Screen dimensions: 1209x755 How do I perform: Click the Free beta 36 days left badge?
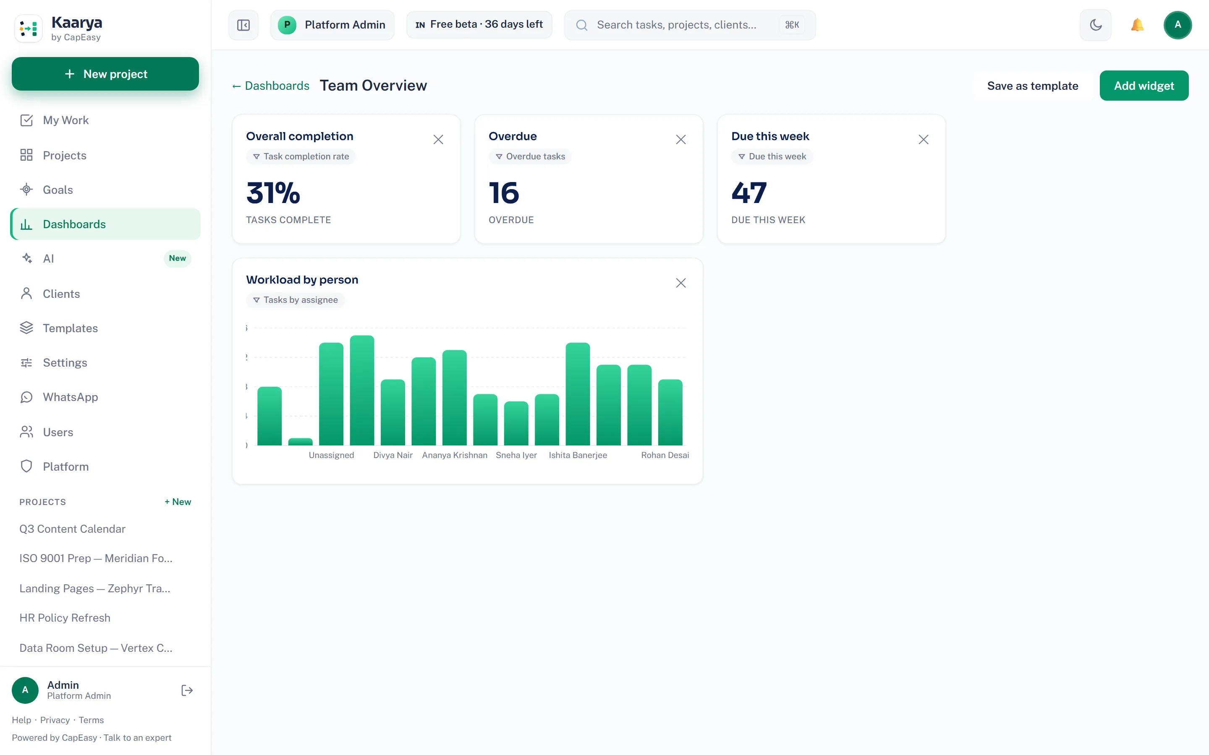point(479,24)
